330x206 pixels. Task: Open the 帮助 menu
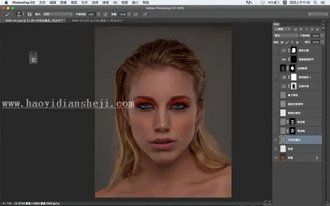[146, 2]
